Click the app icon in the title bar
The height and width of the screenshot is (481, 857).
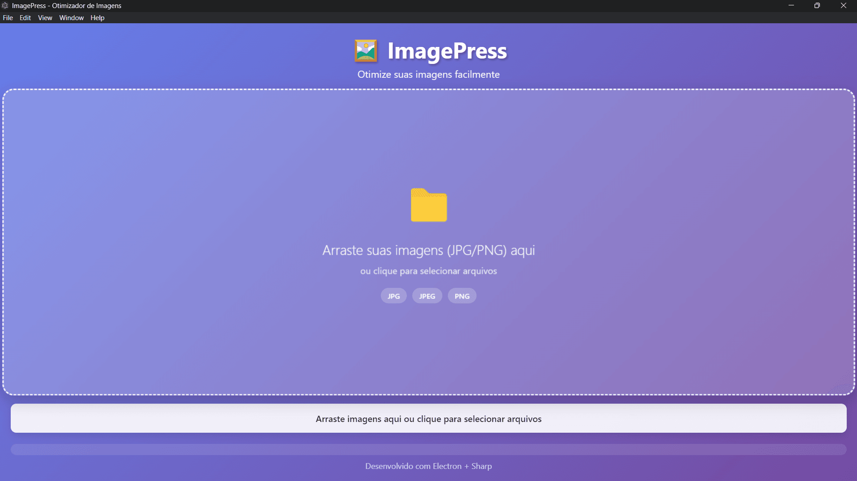5,5
